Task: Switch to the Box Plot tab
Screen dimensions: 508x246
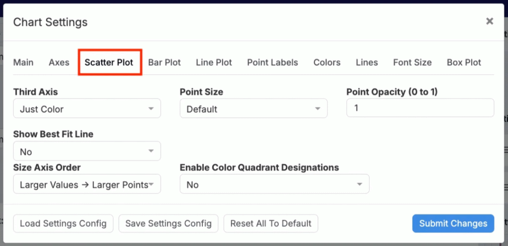Action: click(464, 62)
